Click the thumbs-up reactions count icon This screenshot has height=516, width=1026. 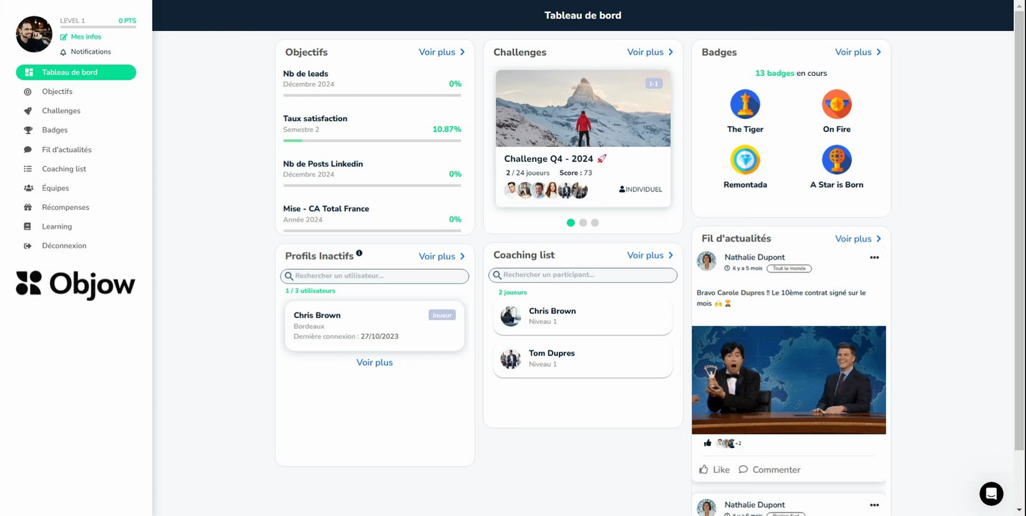pos(708,444)
